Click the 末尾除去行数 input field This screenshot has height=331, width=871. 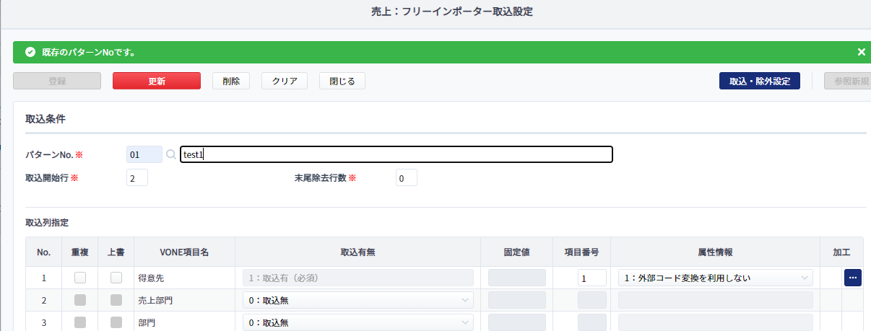click(407, 177)
